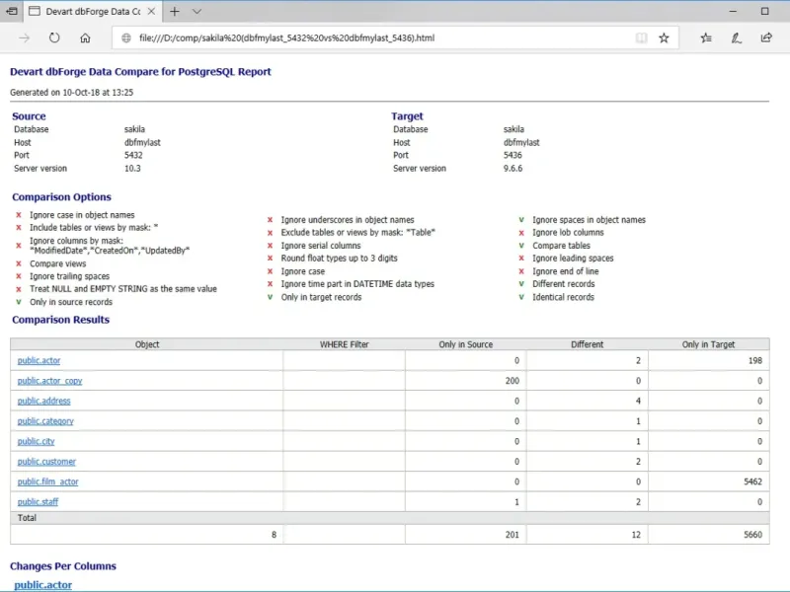Image resolution: width=790 pixels, height=592 pixels.
Task: Click the Round float types up to 3 digits option
Action: 339,259
